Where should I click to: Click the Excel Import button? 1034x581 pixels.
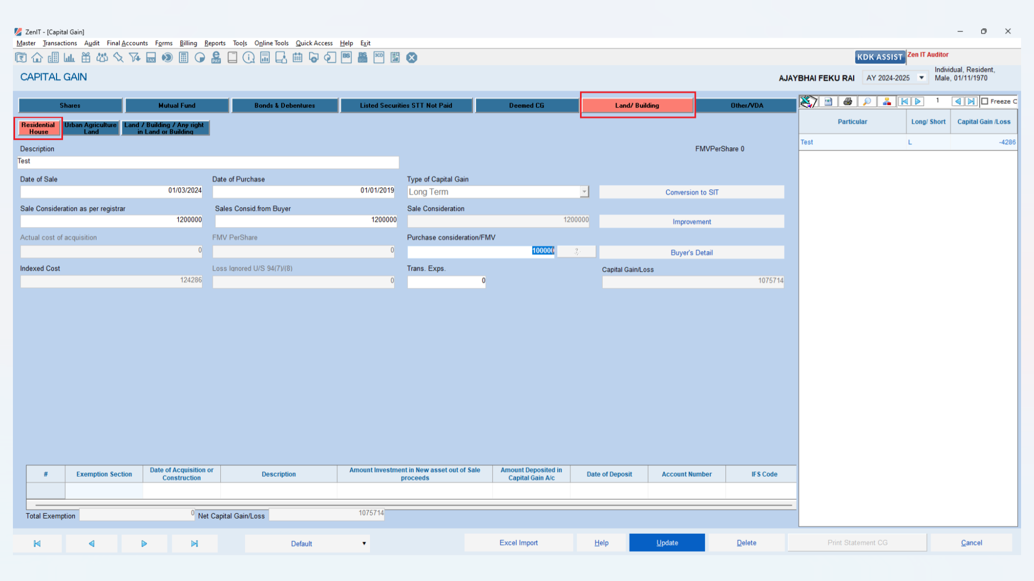click(x=518, y=543)
